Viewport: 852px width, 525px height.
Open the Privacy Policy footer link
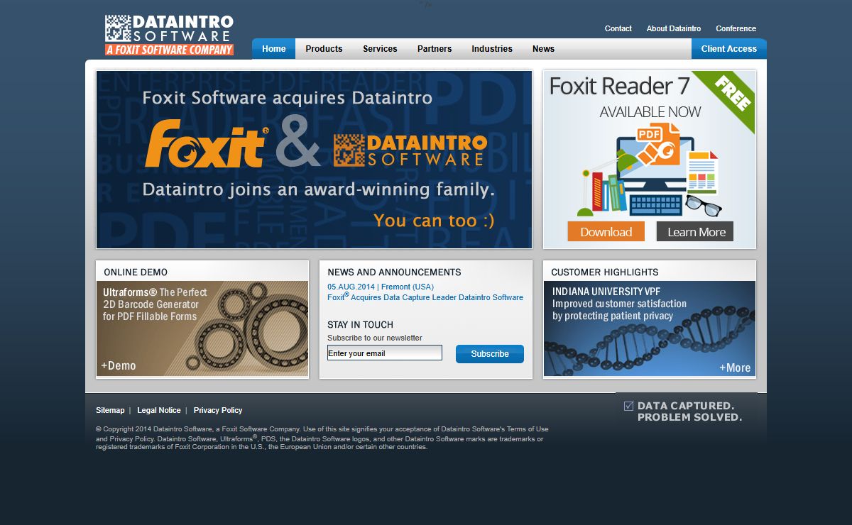click(x=218, y=410)
